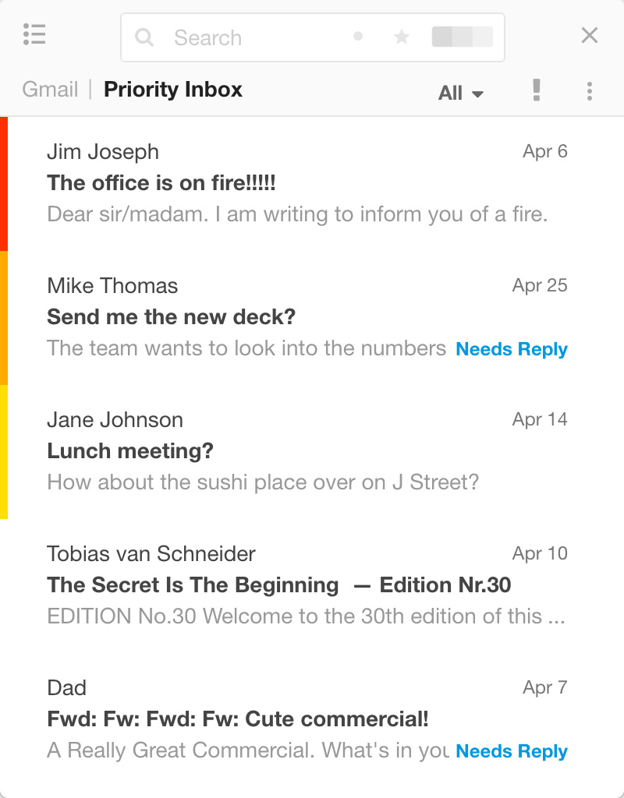This screenshot has height=798, width=624.
Task: Click the orange priority bar beside Mike Thomas
Action: coord(4,318)
